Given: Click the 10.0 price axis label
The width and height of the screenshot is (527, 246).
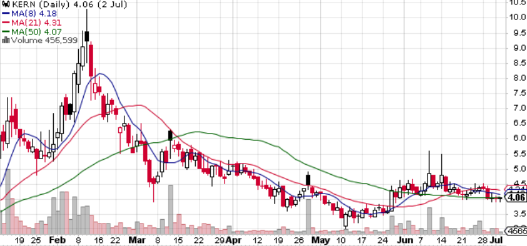Looking at the screenshot, I should coord(517,17).
